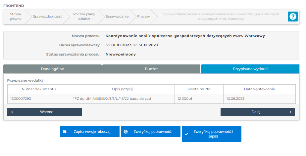
Task: Click the Numer dokumentu column header
Action: (39, 89)
